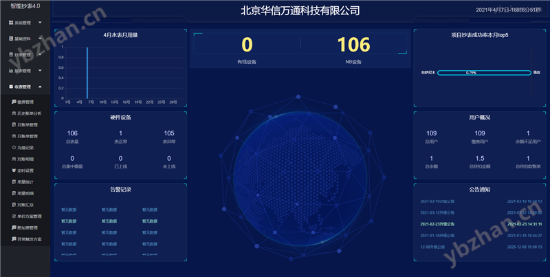Open the highlighted 2021-02-23 升级公告 announcement
The image size is (550, 277).
click(x=437, y=224)
